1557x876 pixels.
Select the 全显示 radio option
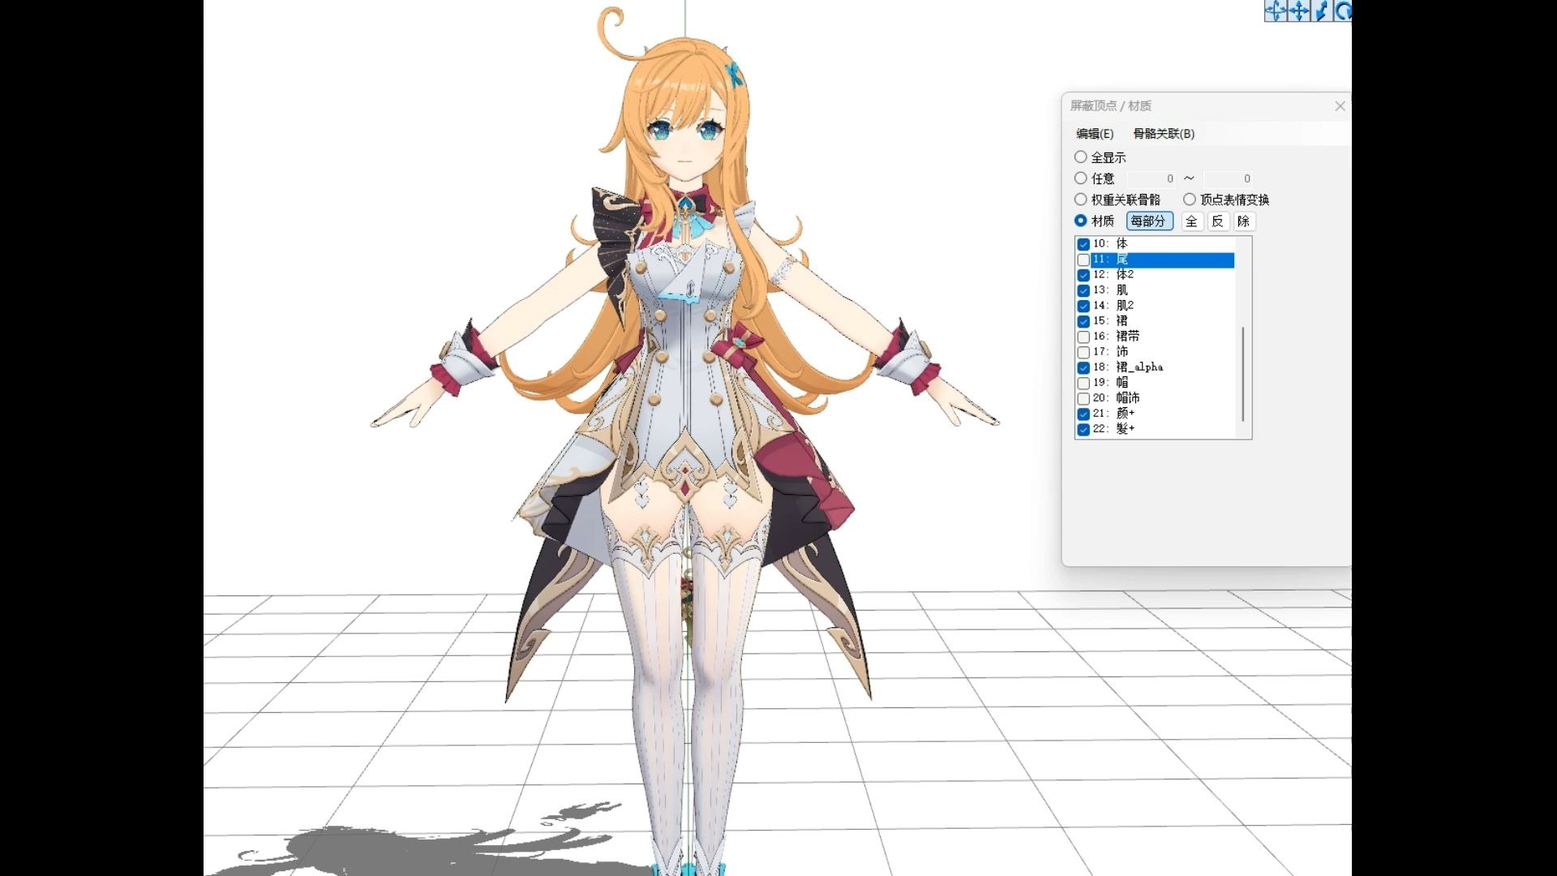[x=1080, y=157]
